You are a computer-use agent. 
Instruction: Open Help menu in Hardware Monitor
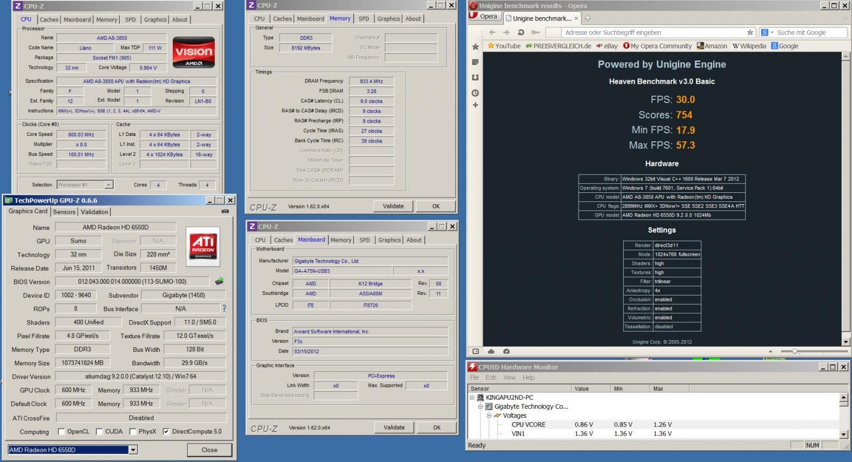click(x=529, y=378)
